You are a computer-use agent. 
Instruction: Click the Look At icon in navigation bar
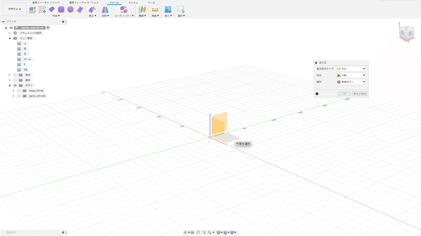[x=192, y=232]
